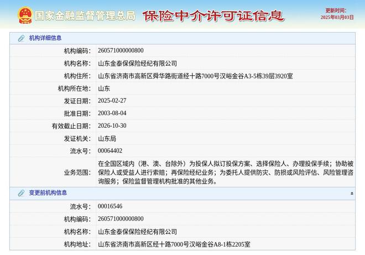This screenshot has width=365, height=255.
Task: Click the 业务范围 label
Action: (77, 173)
